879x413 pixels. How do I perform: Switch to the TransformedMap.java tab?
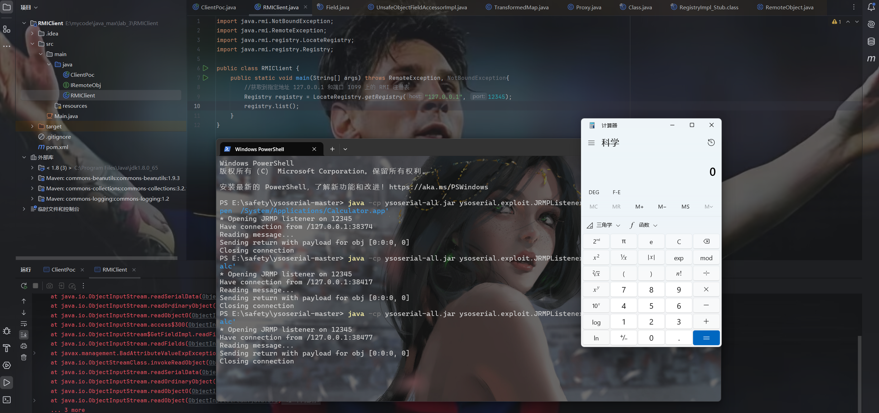[517, 7]
